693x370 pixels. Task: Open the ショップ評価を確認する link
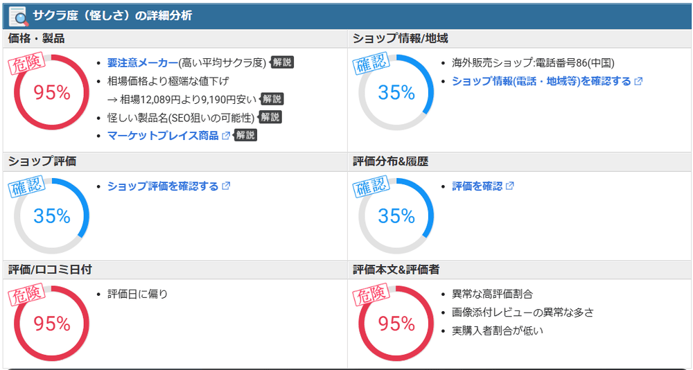(x=163, y=186)
